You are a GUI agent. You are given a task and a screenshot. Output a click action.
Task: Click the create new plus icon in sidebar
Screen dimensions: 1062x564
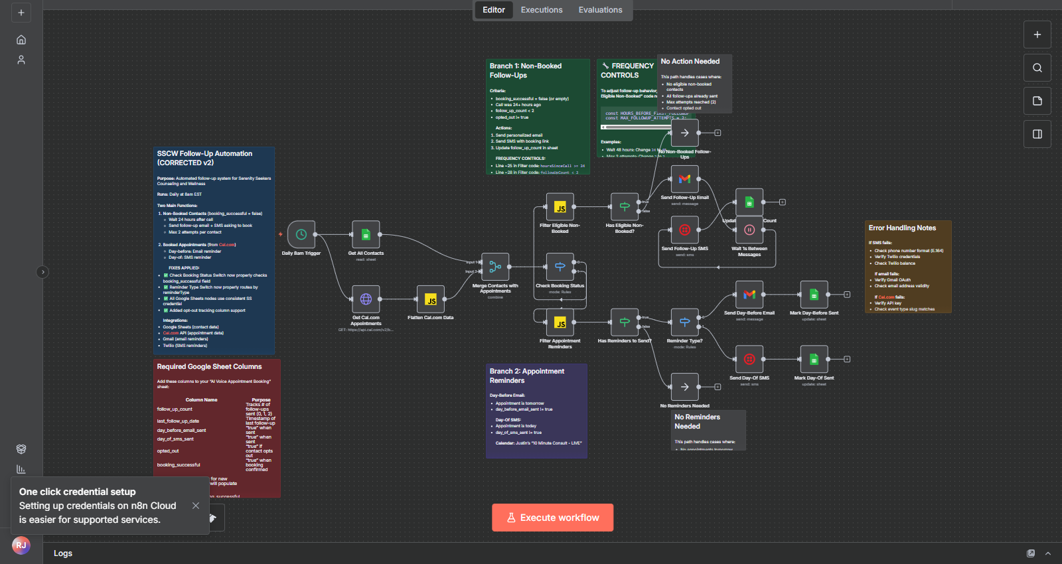[21, 13]
